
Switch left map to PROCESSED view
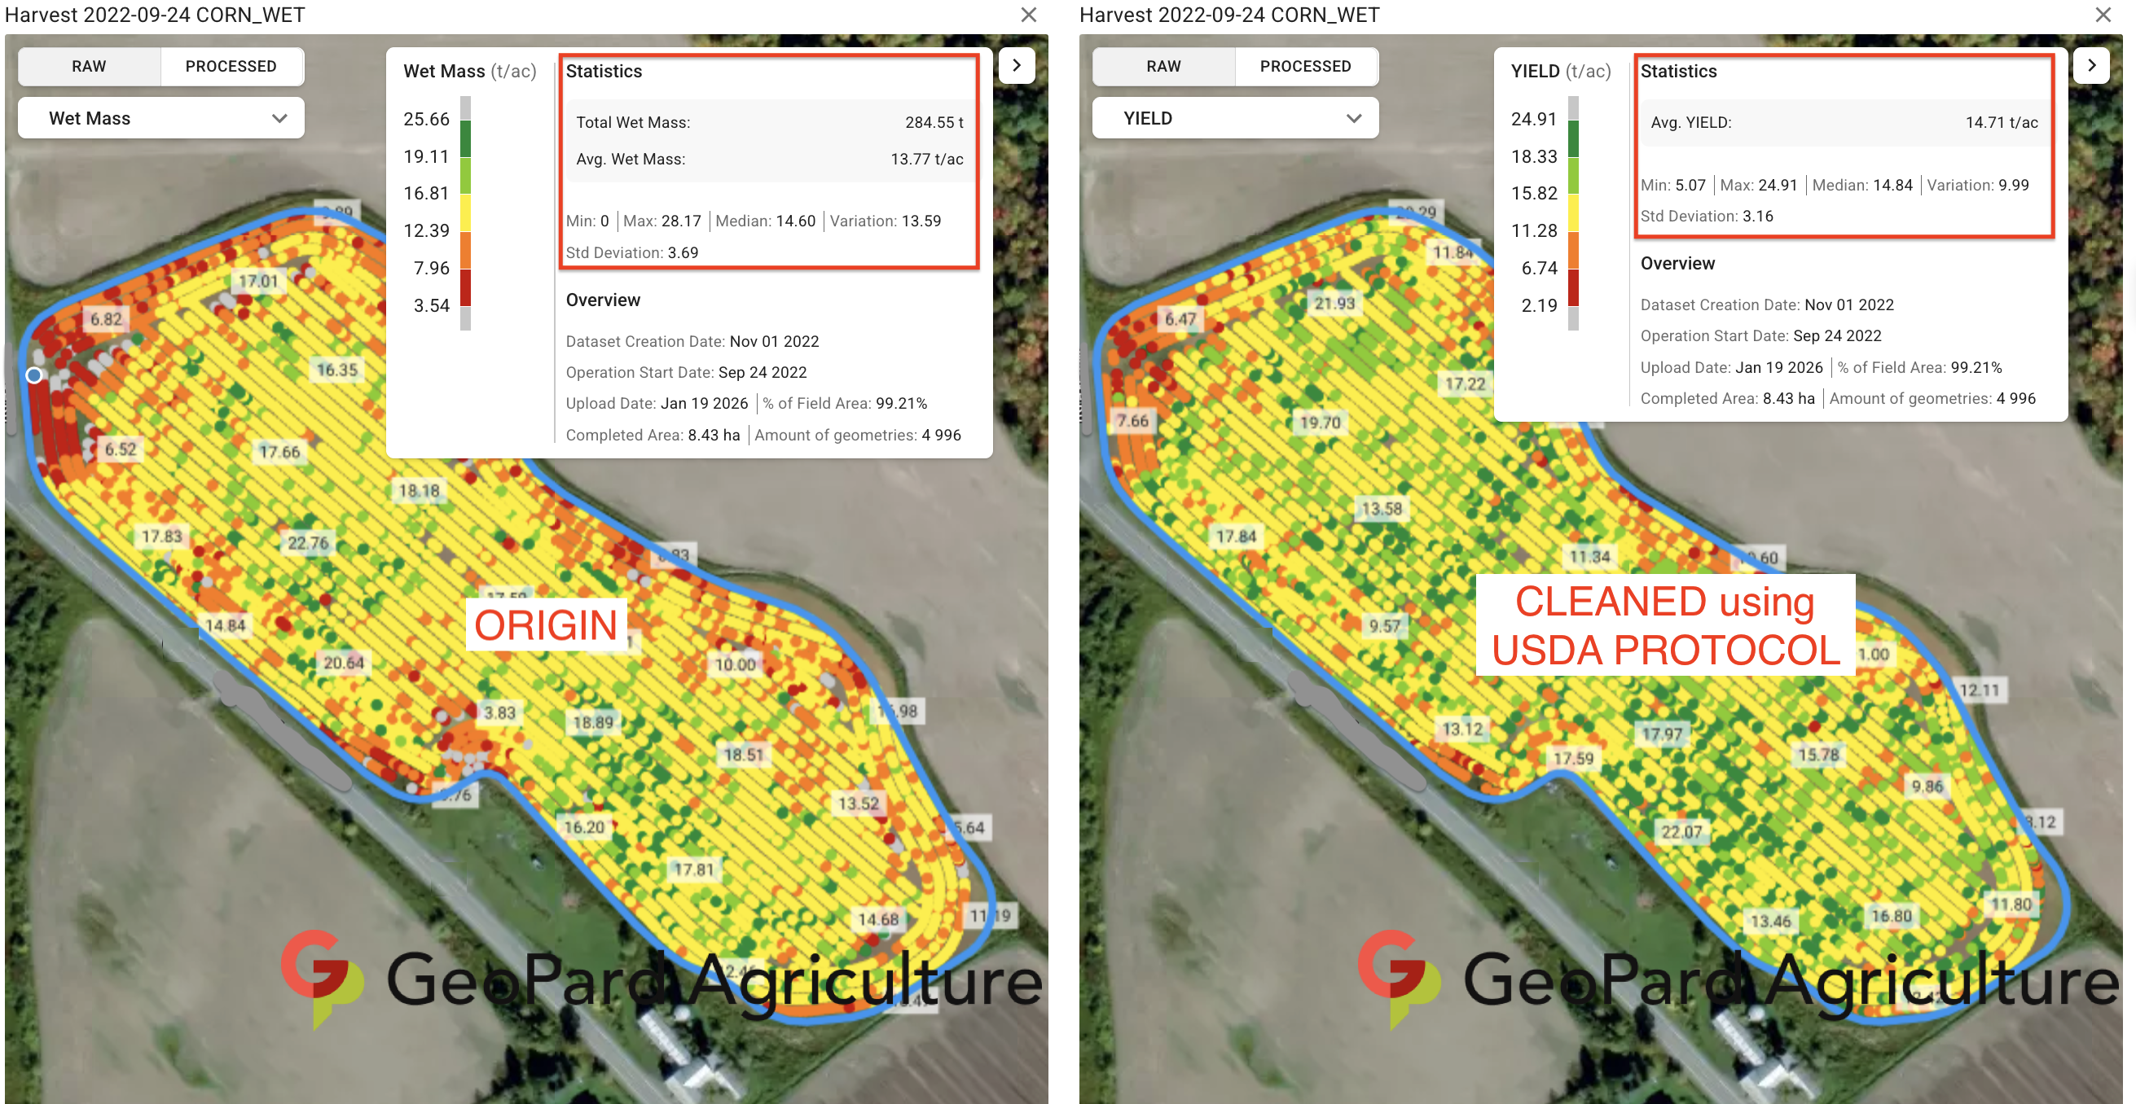pyautogui.click(x=231, y=66)
